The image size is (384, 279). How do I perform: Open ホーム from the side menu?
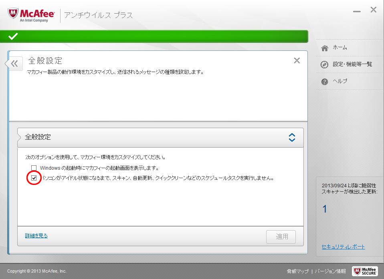[340, 48]
